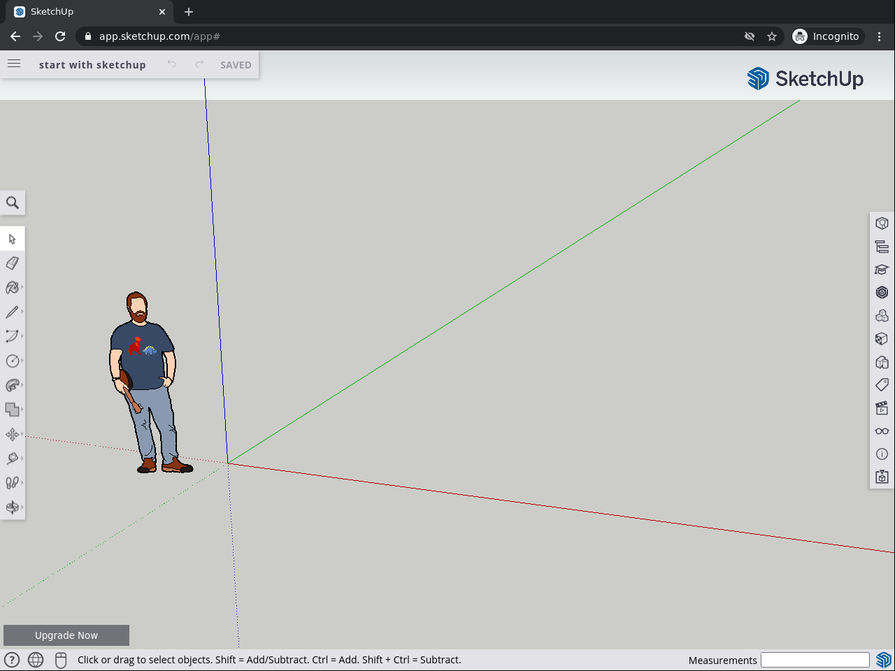Expand the Orbit tool flyout
895x671 pixels.
coord(22,507)
